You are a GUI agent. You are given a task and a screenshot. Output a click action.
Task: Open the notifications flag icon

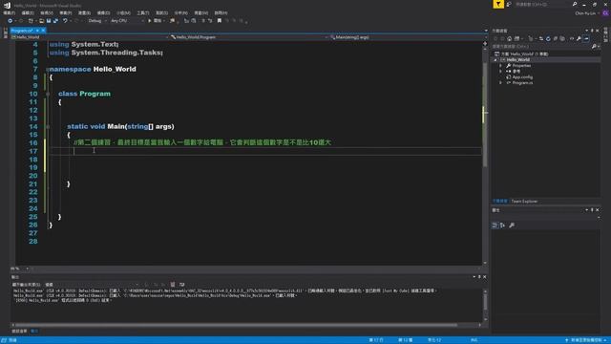click(498, 4)
